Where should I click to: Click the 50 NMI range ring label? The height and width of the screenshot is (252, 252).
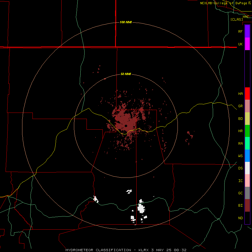click(126, 74)
